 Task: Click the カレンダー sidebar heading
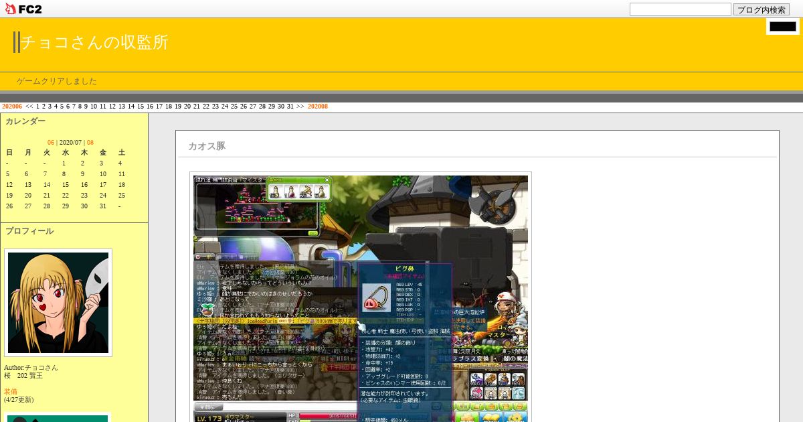click(25, 121)
